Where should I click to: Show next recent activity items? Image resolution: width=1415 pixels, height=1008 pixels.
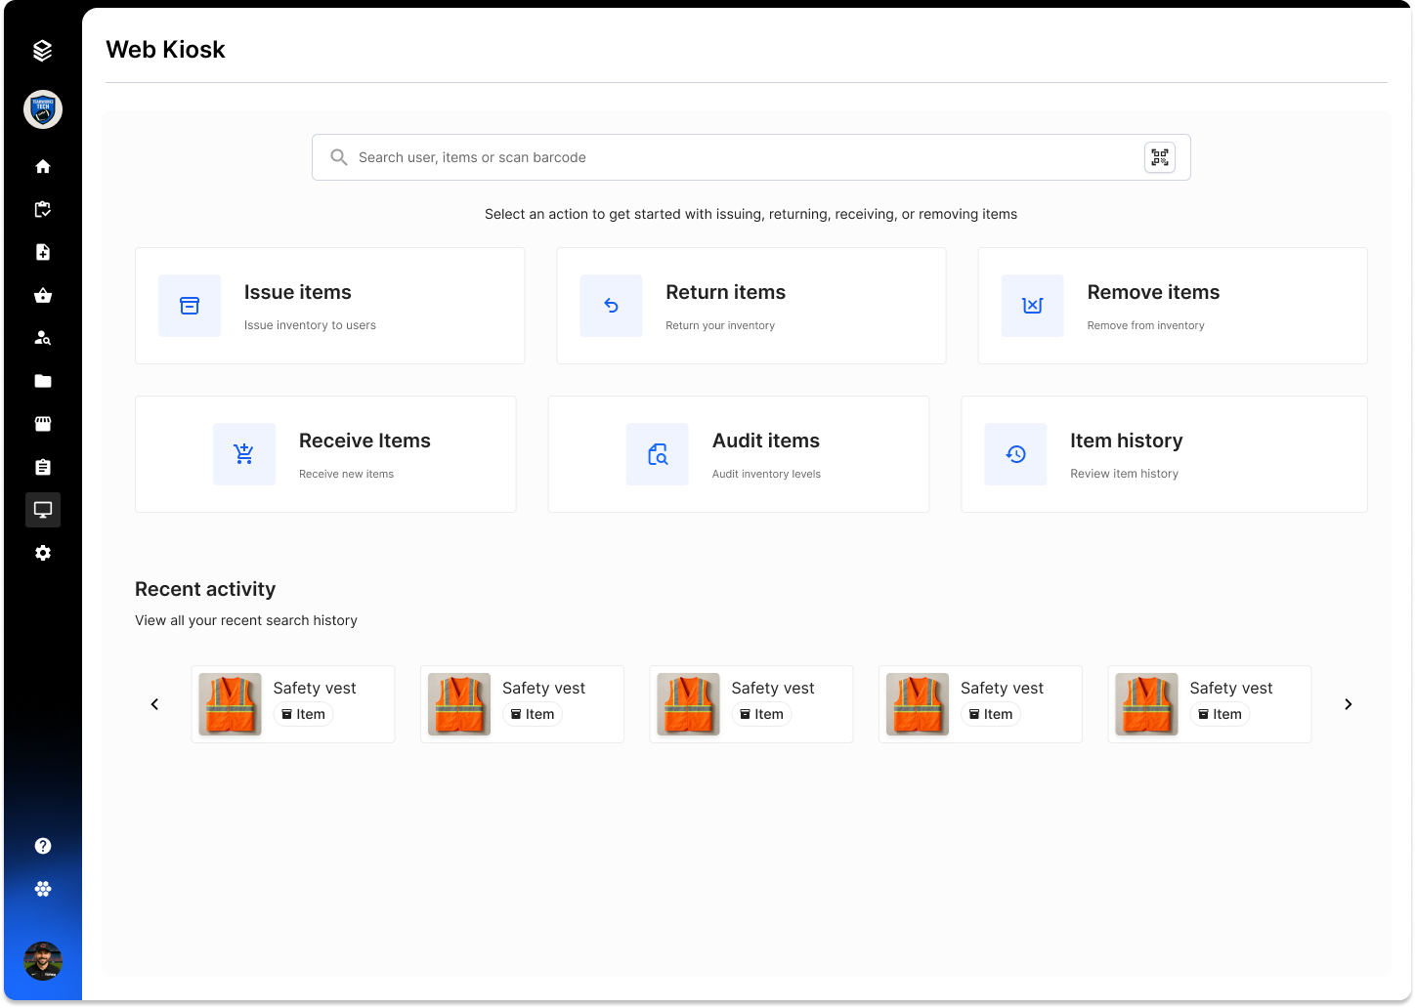(1349, 704)
